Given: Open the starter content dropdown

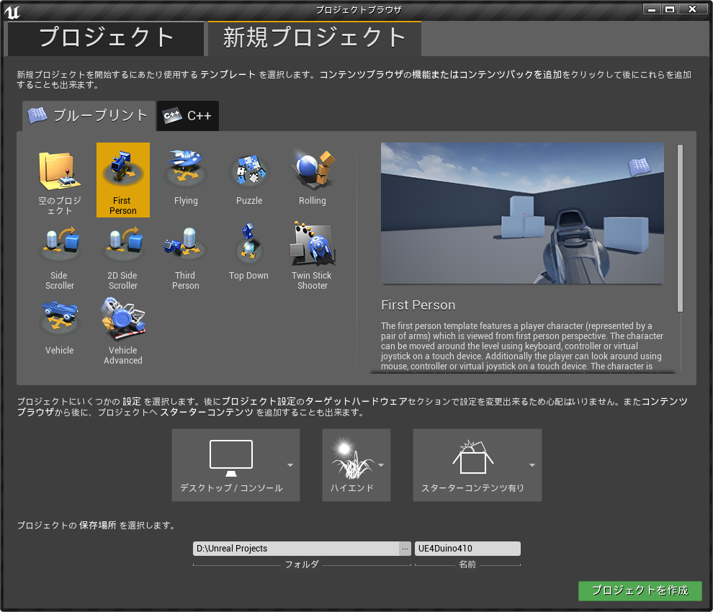Looking at the screenshot, I should tap(477, 465).
